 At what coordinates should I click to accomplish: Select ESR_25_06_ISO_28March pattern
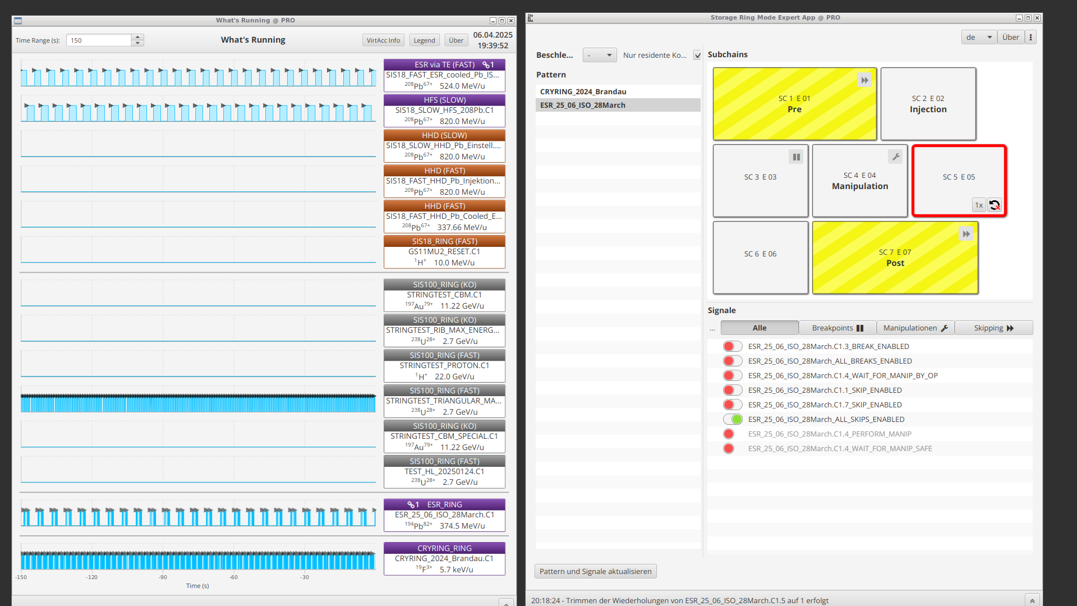tap(618, 105)
